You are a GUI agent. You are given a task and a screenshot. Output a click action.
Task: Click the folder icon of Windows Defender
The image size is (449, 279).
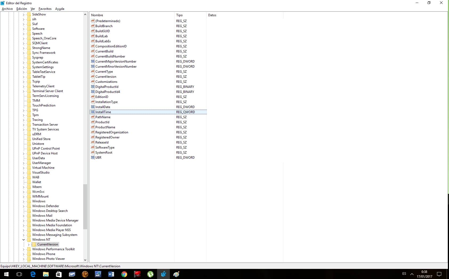pyautogui.click(x=29, y=206)
